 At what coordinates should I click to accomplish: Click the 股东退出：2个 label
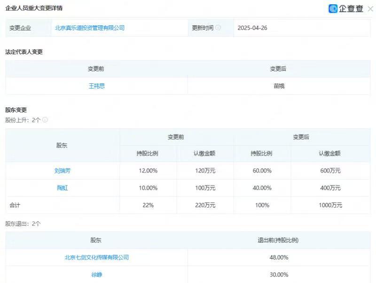(x=23, y=224)
